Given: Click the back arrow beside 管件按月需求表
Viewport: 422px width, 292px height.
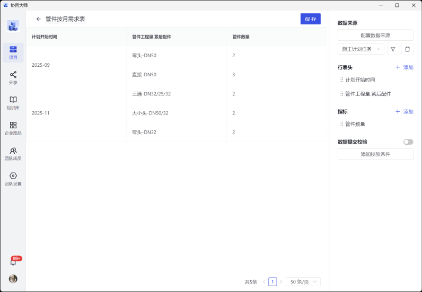Looking at the screenshot, I should pos(38,19).
